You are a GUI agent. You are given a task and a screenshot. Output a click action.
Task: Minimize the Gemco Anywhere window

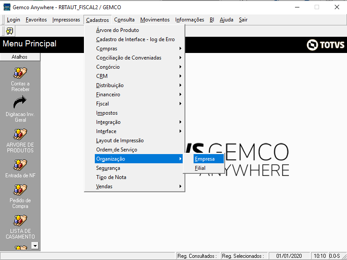pyautogui.click(x=297, y=7)
